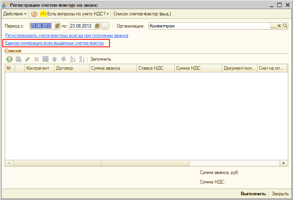Click the Выполнить button
This screenshot has width=293, height=200.
click(253, 194)
